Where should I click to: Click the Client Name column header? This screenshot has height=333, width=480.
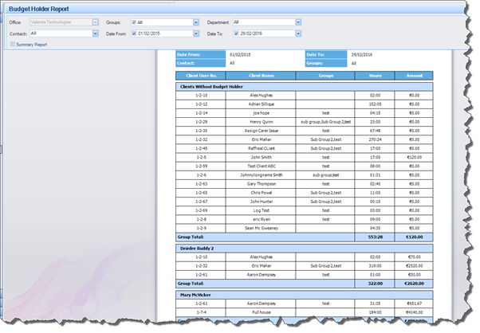click(x=261, y=76)
